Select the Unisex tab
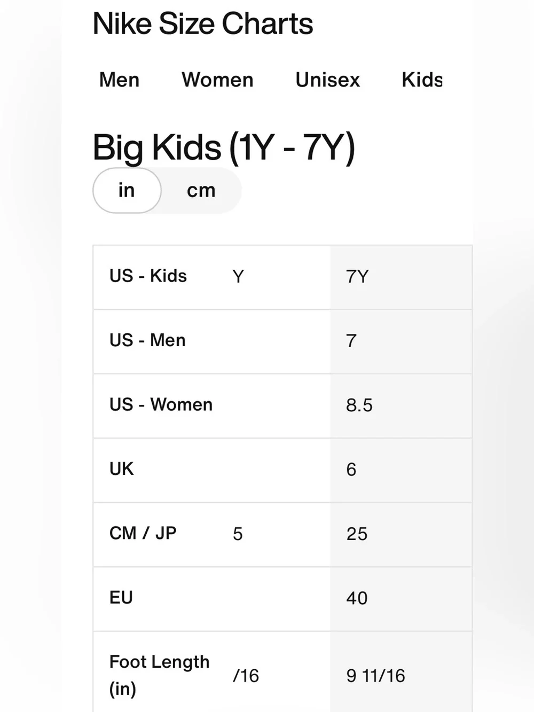Screen dimensions: 534x712 pyautogui.click(x=327, y=80)
